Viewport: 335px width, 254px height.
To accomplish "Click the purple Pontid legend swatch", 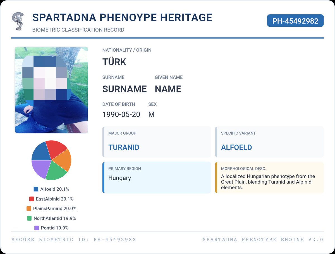I will point(37,228).
